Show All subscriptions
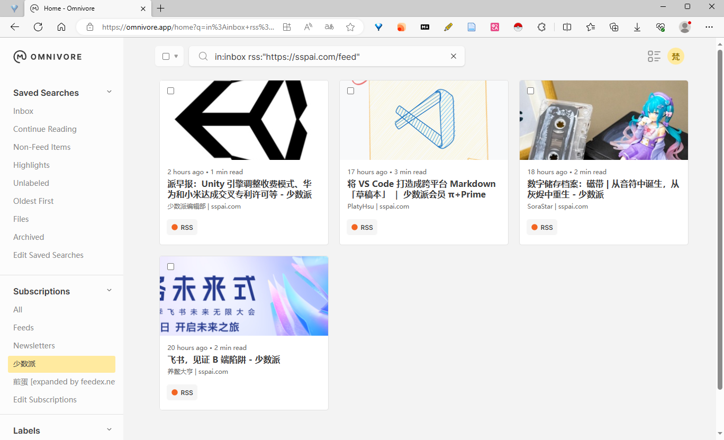The height and width of the screenshot is (440, 724). point(18,310)
